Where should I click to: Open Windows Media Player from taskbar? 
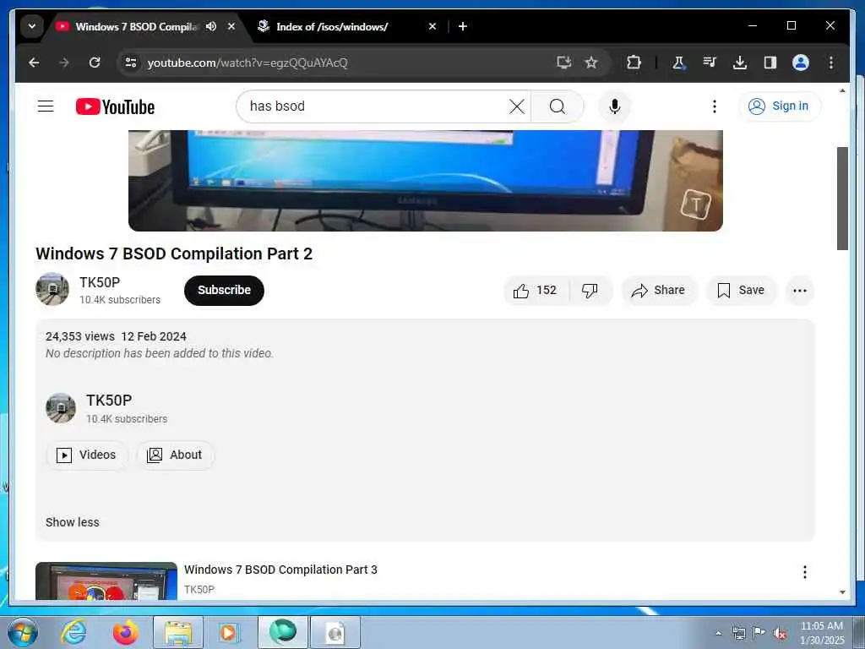[x=228, y=632]
